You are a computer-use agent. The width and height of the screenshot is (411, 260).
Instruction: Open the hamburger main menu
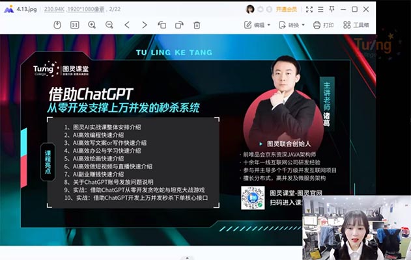point(320,9)
